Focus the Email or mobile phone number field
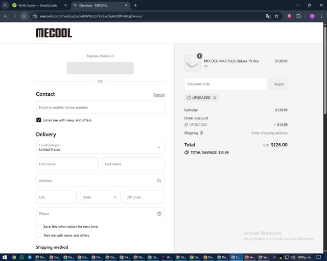The width and height of the screenshot is (327, 261). pyautogui.click(x=100, y=108)
